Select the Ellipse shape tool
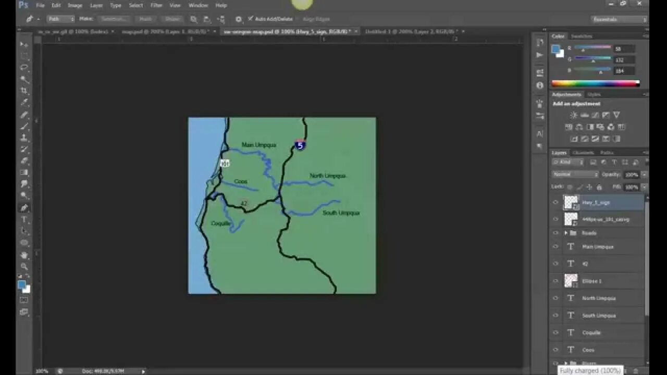The width and height of the screenshot is (667, 375). pos(24,243)
